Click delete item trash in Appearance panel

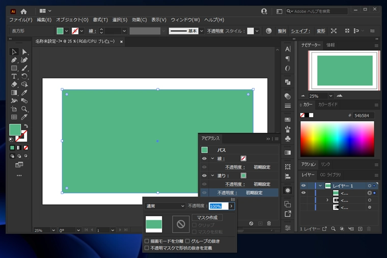pyautogui.click(x=269, y=223)
